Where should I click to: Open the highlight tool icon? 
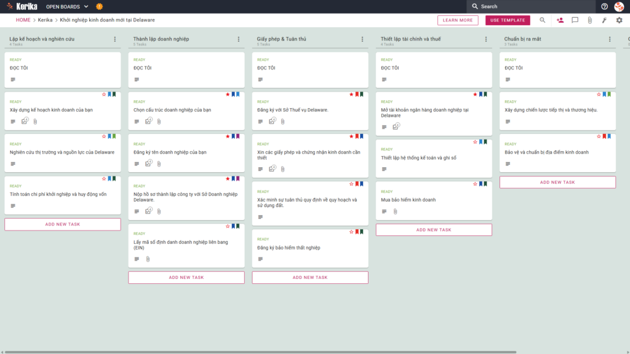pyautogui.click(x=604, y=20)
